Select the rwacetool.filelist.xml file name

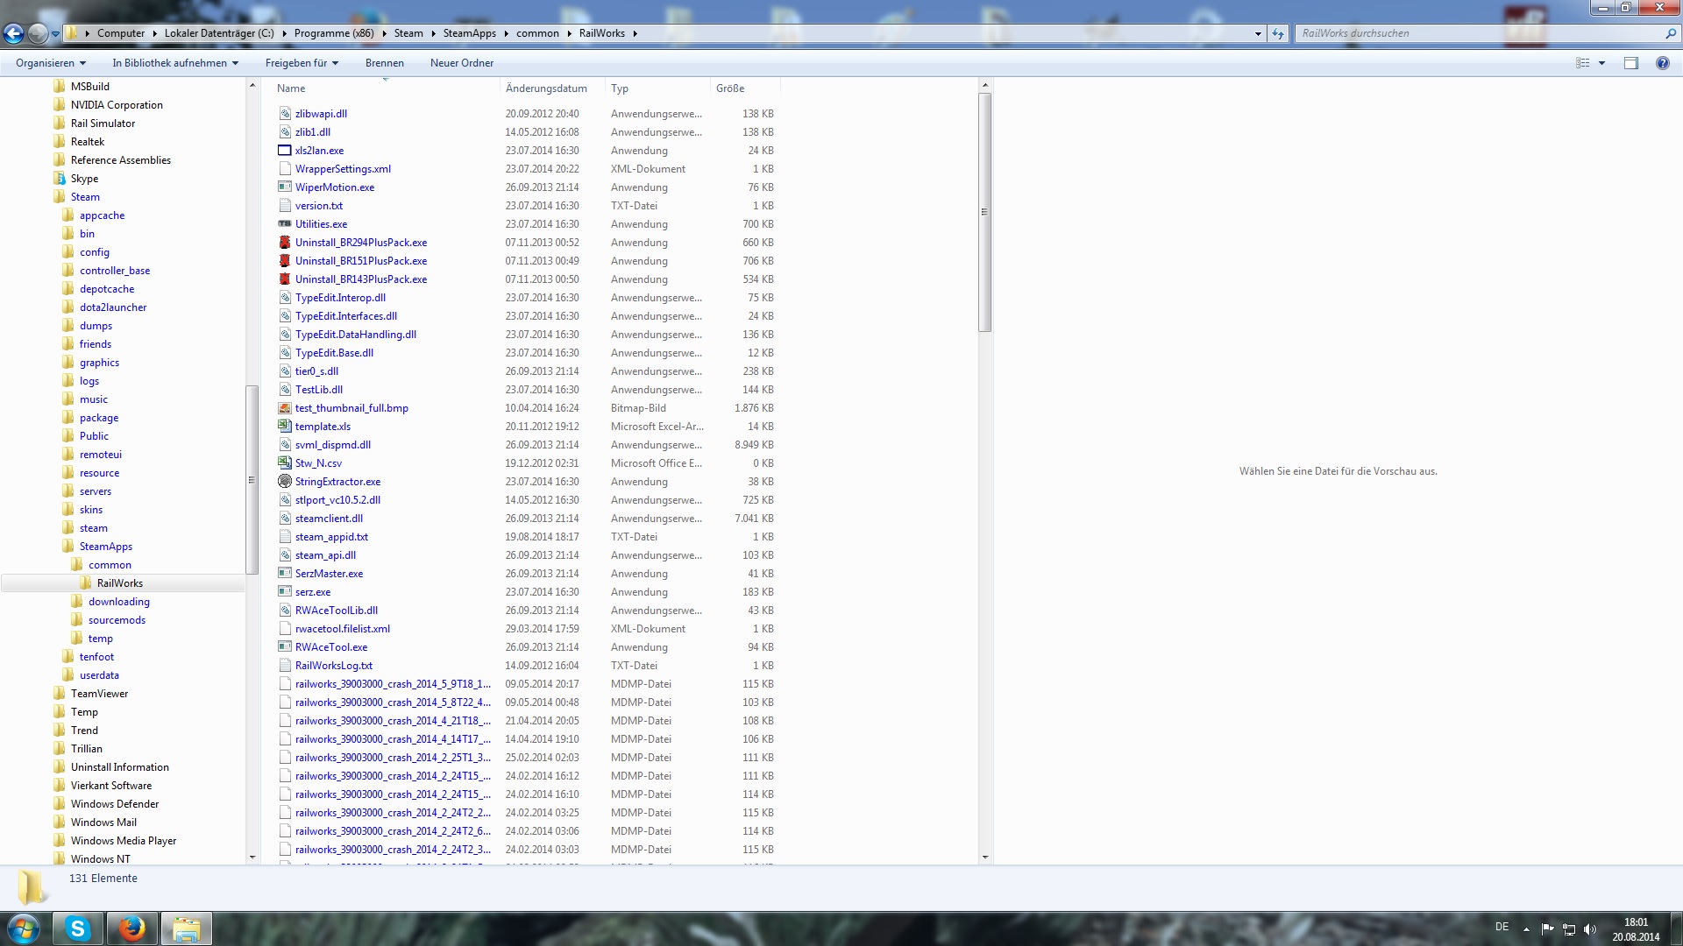(343, 629)
